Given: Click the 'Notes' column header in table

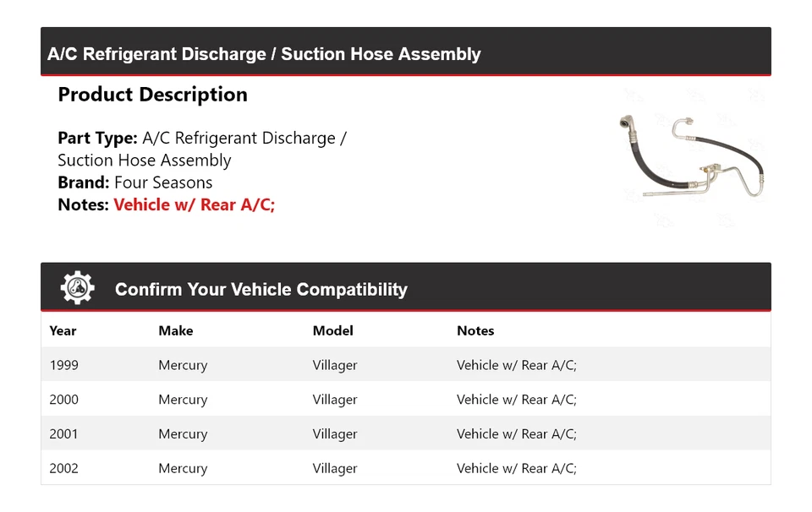Looking at the screenshot, I should pyautogui.click(x=475, y=330).
